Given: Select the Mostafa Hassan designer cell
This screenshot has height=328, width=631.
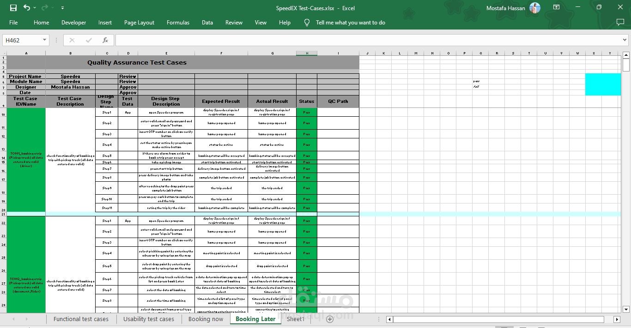Looking at the screenshot, I should [x=70, y=87].
